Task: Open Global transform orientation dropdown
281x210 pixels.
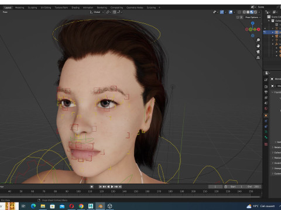Action: tap(97, 12)
